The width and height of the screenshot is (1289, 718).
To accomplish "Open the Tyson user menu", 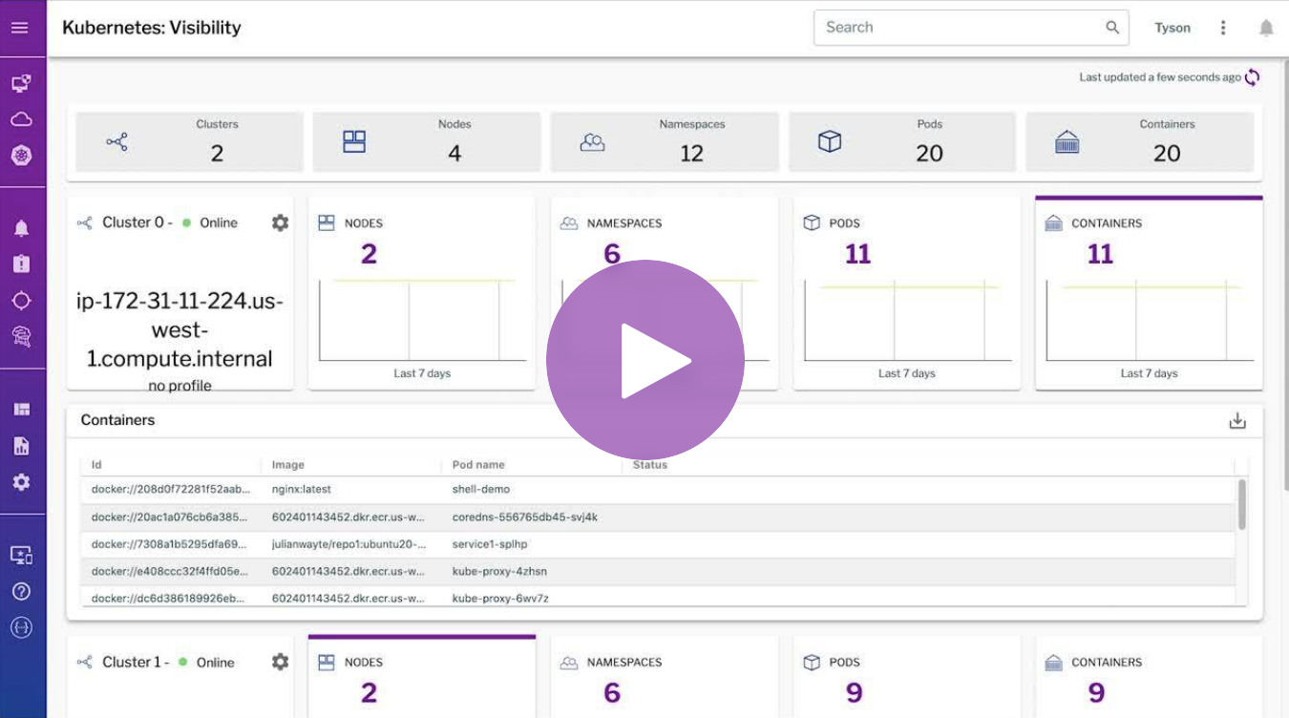I will pos(1173,28).
